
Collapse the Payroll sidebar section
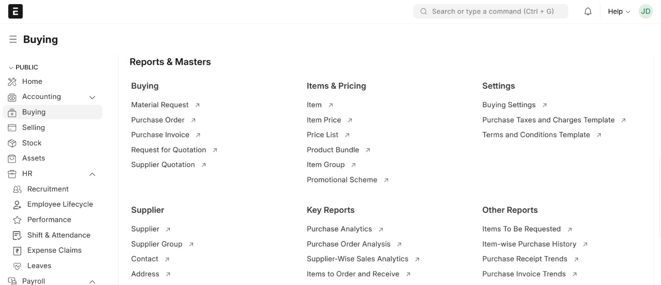tap(92, 281)
